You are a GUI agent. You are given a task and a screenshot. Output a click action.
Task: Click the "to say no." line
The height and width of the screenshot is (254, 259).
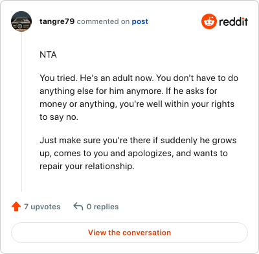click(x=59, y=117)
